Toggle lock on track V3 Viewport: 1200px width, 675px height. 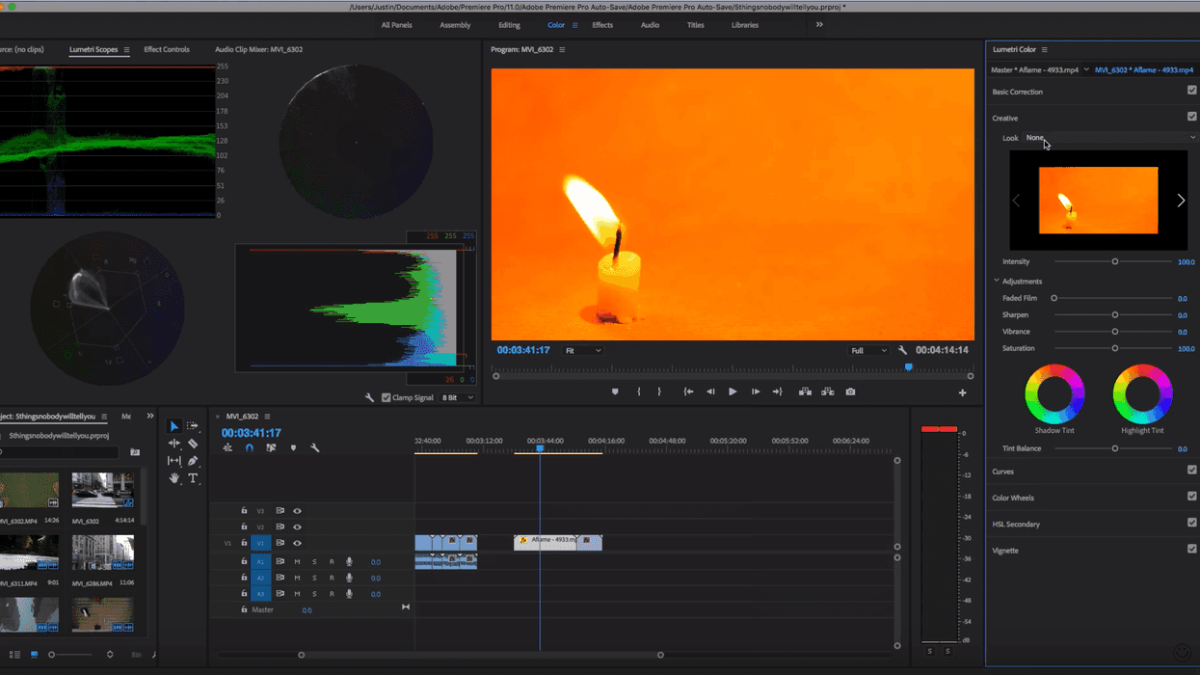[x=244, y=511]
